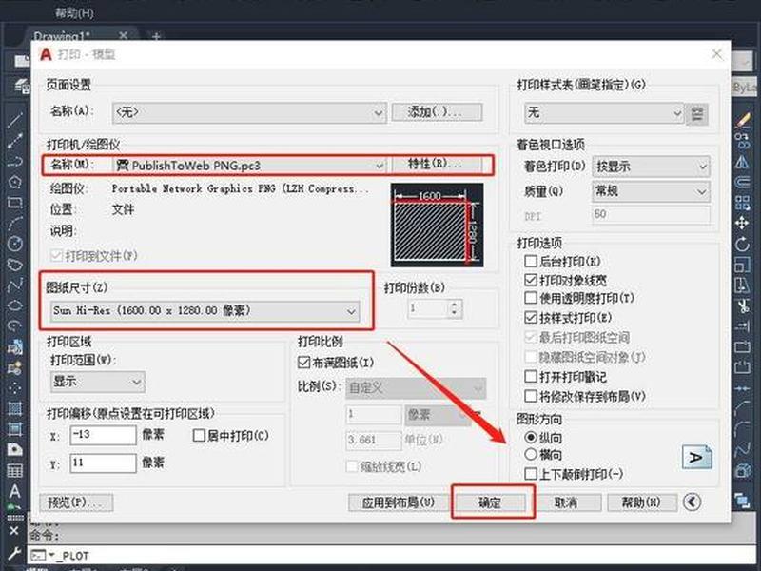Select the Polygon draw tool

(15, 182)
